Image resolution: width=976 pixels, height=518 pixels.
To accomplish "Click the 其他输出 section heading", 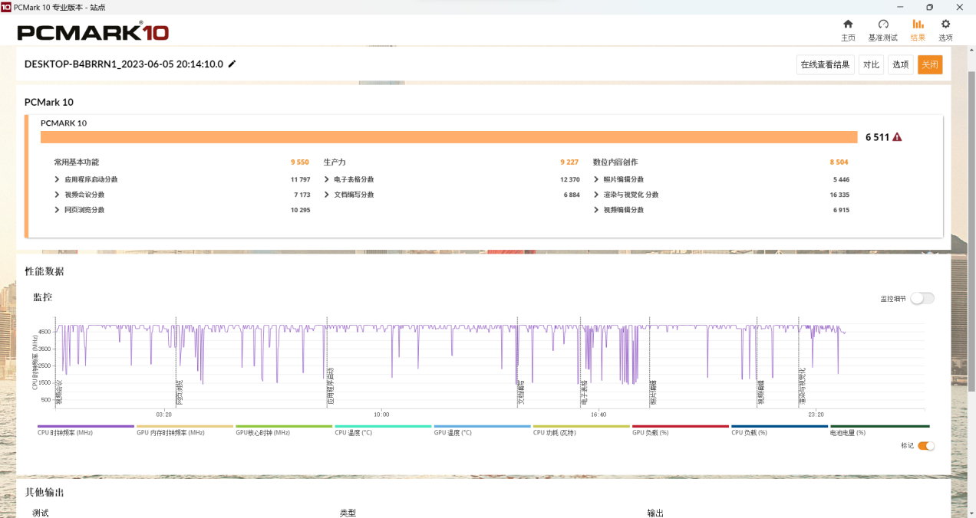I will [45, 492].
